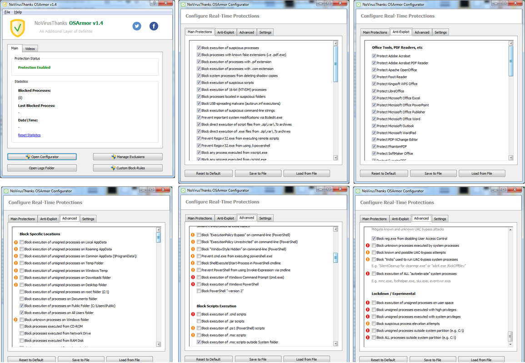The height and width of the screenshot is (363, 525).
Task: Toggle Block execution of suspicious scripts
Action: click(199, 83)
